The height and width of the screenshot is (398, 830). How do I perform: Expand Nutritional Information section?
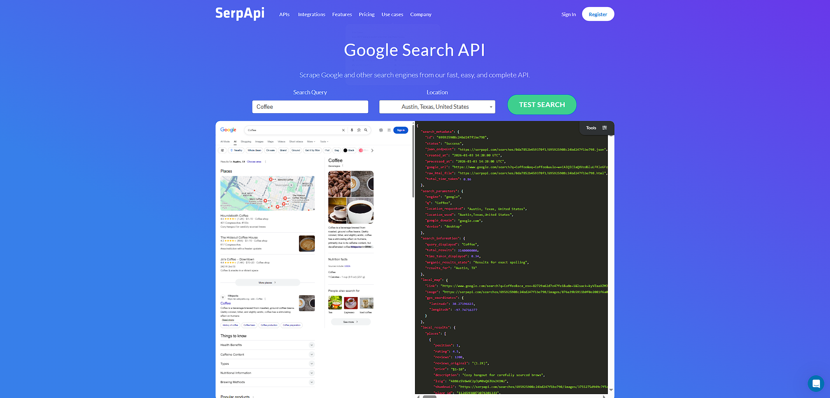click(267, 373)
